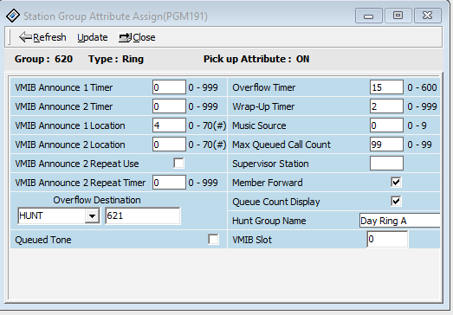
Task: Enable the Queued Tone checkbox
Action: 213,240
